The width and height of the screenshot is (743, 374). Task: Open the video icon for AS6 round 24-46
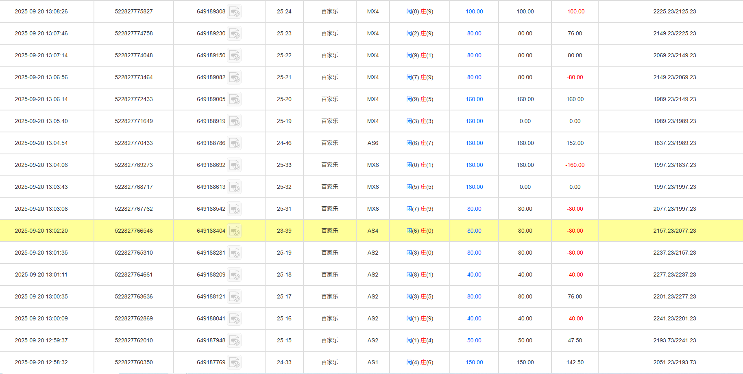tap(235, 143)
